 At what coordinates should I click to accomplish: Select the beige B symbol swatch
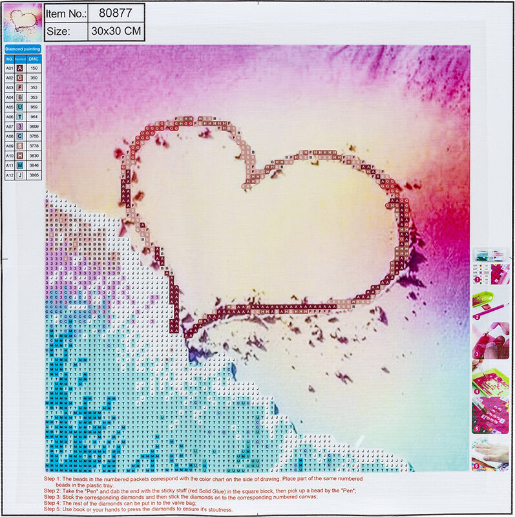[20, 97]
